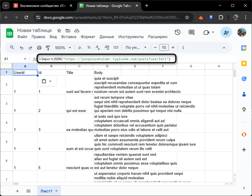
Task: Collapse the toolbar with the chevron
Action: [224, 48]
